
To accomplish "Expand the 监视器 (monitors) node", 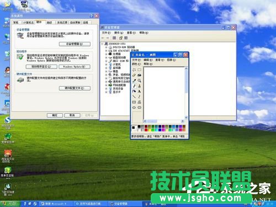I will click(x=106, y=68).
